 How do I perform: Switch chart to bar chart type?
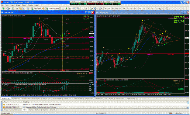click(x=63, y=8)
